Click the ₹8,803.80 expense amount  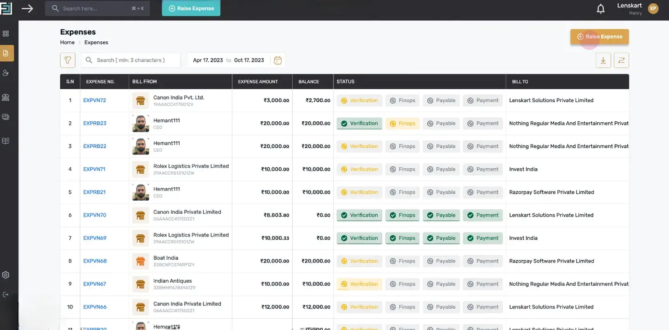[276, 215]
